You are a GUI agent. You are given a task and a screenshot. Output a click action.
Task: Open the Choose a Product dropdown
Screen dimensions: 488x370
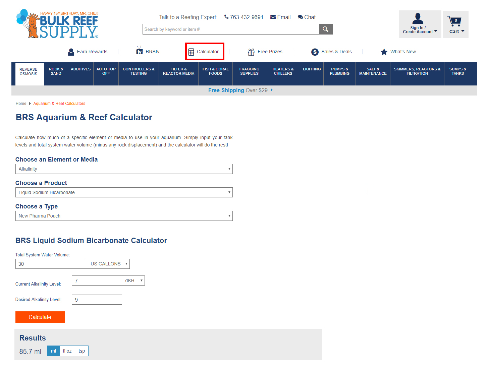coord(124,192)
